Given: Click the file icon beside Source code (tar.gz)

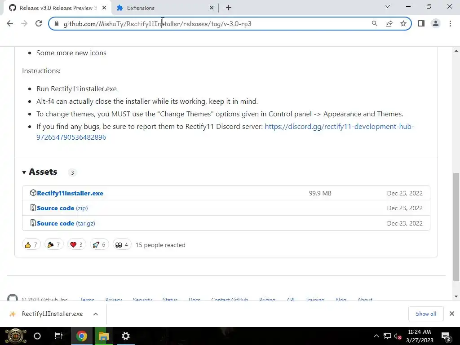Looking at the screenshot, I should point(33,223).
